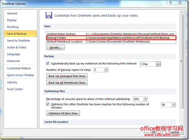This screenshot has height=140, width=189.
Task: Select the Backup Folder row
Action: click(111, 38)
